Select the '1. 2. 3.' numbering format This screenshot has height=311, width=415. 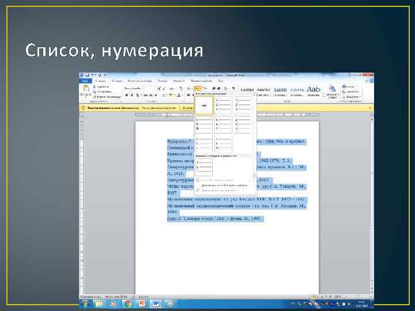[224, 105]
